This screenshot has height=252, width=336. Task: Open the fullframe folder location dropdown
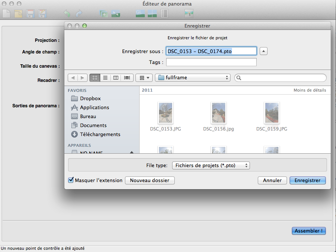coord(193,78)
